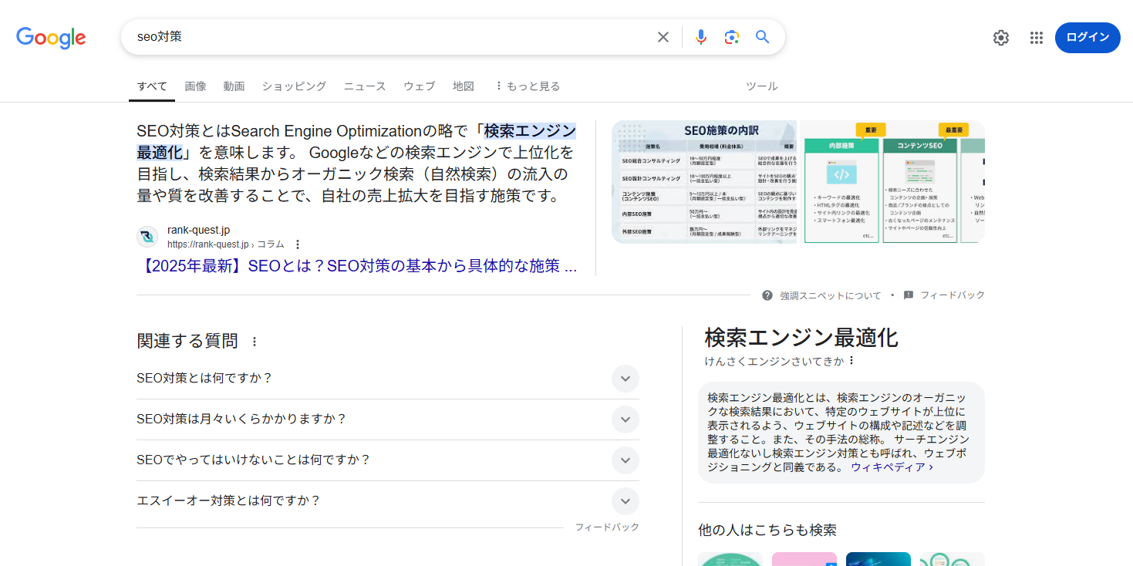1133x566 pixels.
Task: Open the ウィキペディア link
Action: 892,467
